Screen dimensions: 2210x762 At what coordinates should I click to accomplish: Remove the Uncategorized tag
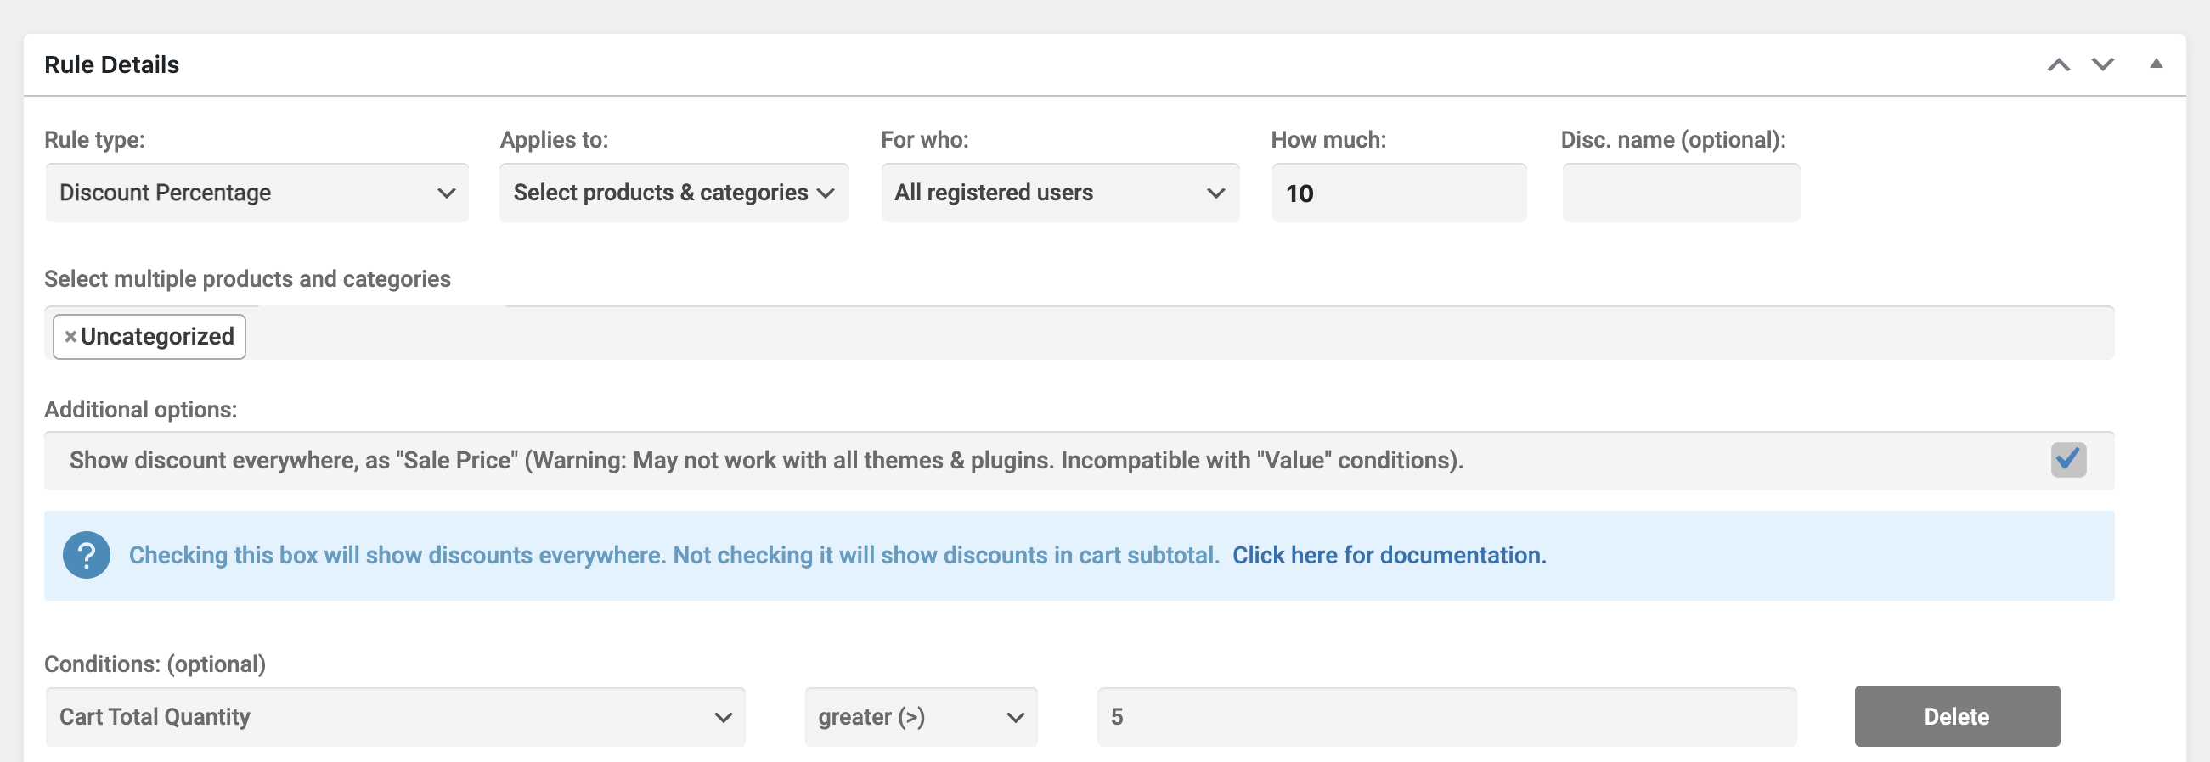(70, 337)
